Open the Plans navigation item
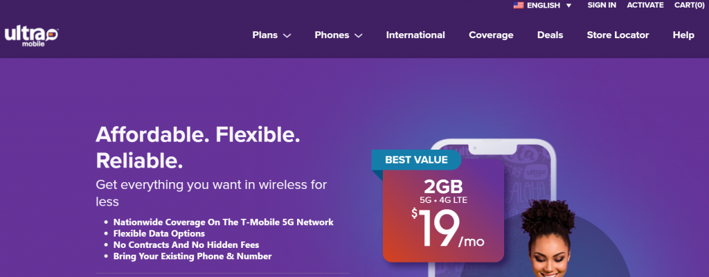This screenshot has height=277, width=709. [265, 35]
